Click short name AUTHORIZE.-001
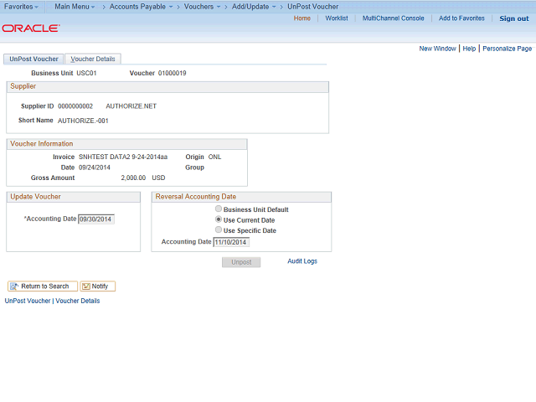This screenshot has width=536, height=402. pos(83,121)
